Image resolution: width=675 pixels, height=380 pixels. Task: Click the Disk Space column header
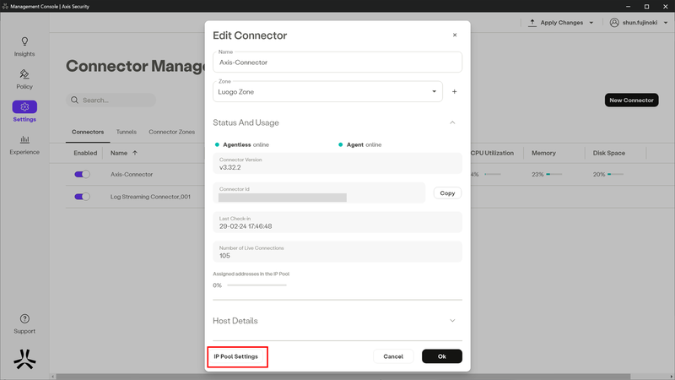coord(608,153)
